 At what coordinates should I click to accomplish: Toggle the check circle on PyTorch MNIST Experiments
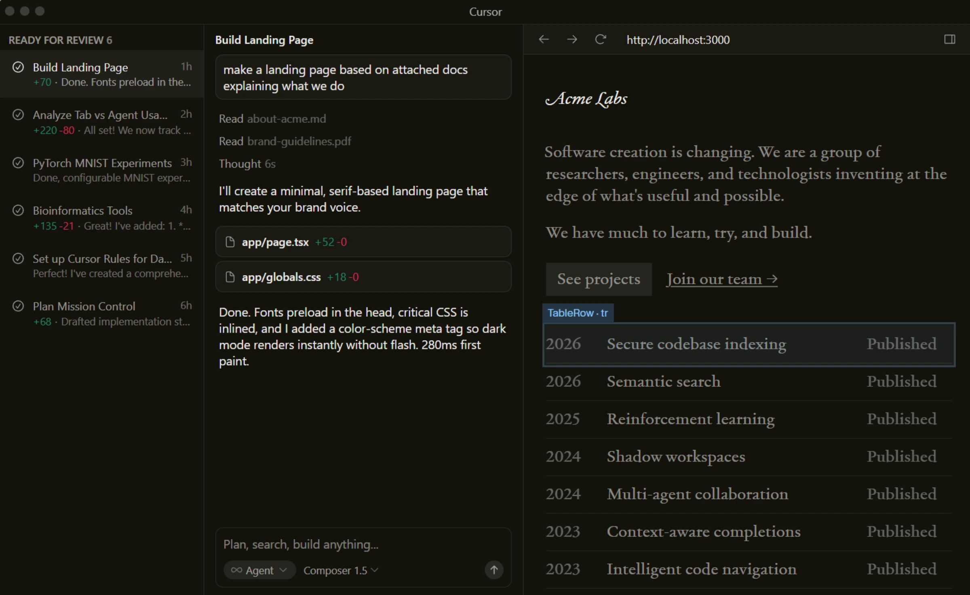[18, 163]
